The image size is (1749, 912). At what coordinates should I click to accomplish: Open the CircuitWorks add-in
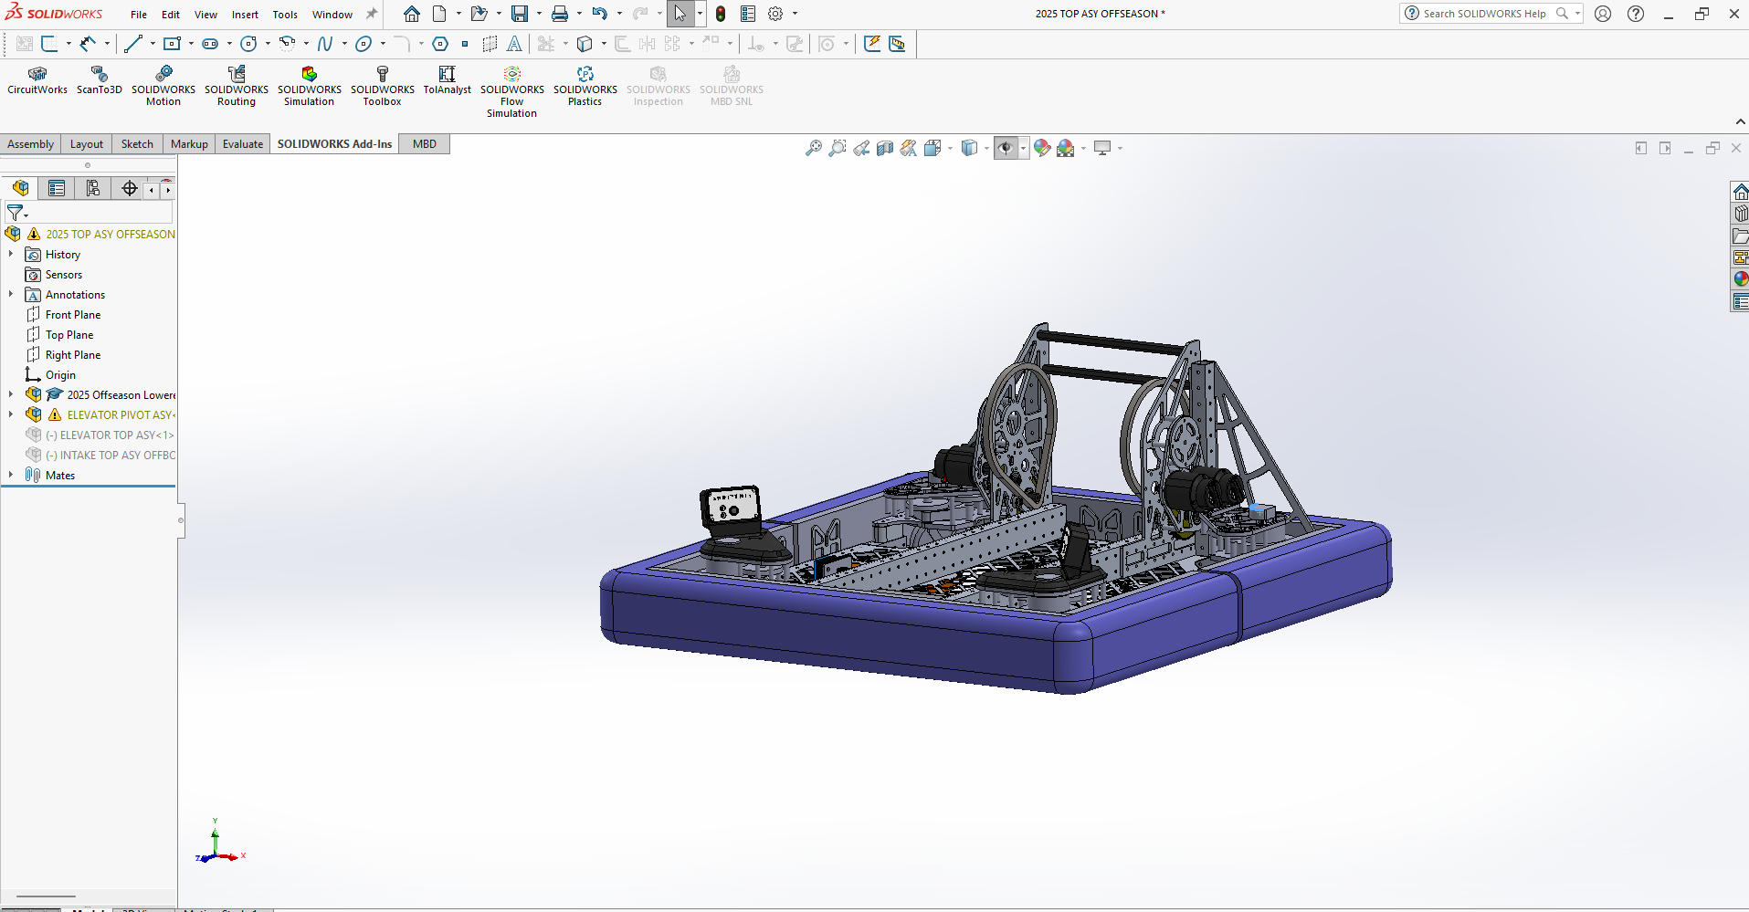pos(37,80)
